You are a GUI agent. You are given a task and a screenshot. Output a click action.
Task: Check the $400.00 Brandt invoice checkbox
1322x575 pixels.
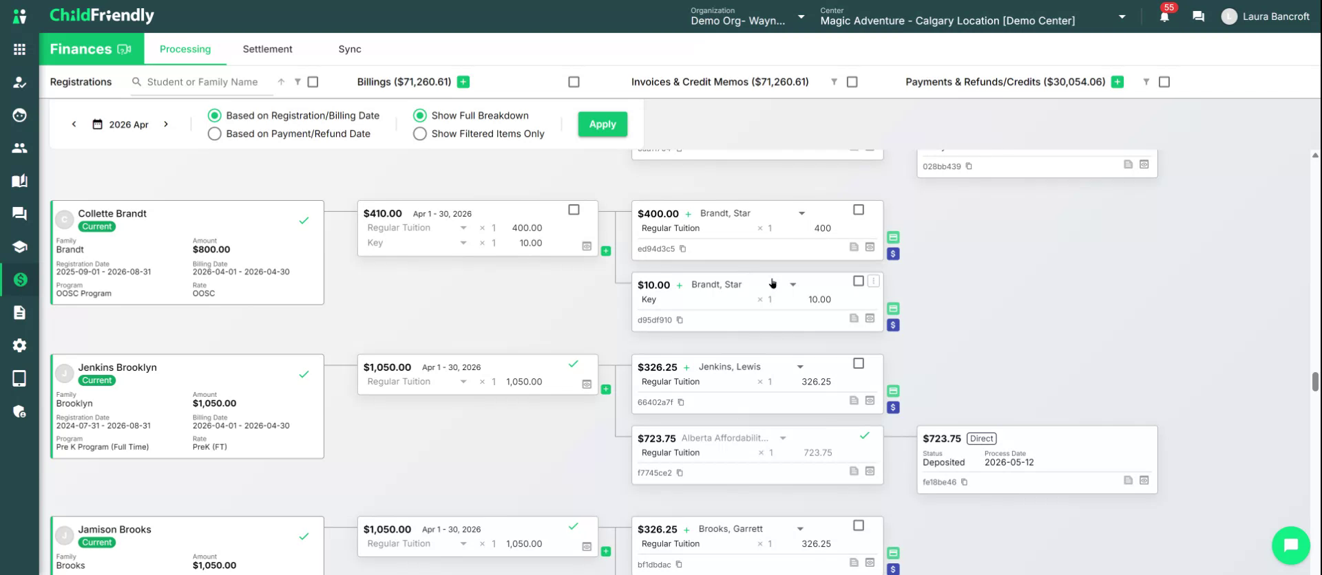[x=859, y=210]
